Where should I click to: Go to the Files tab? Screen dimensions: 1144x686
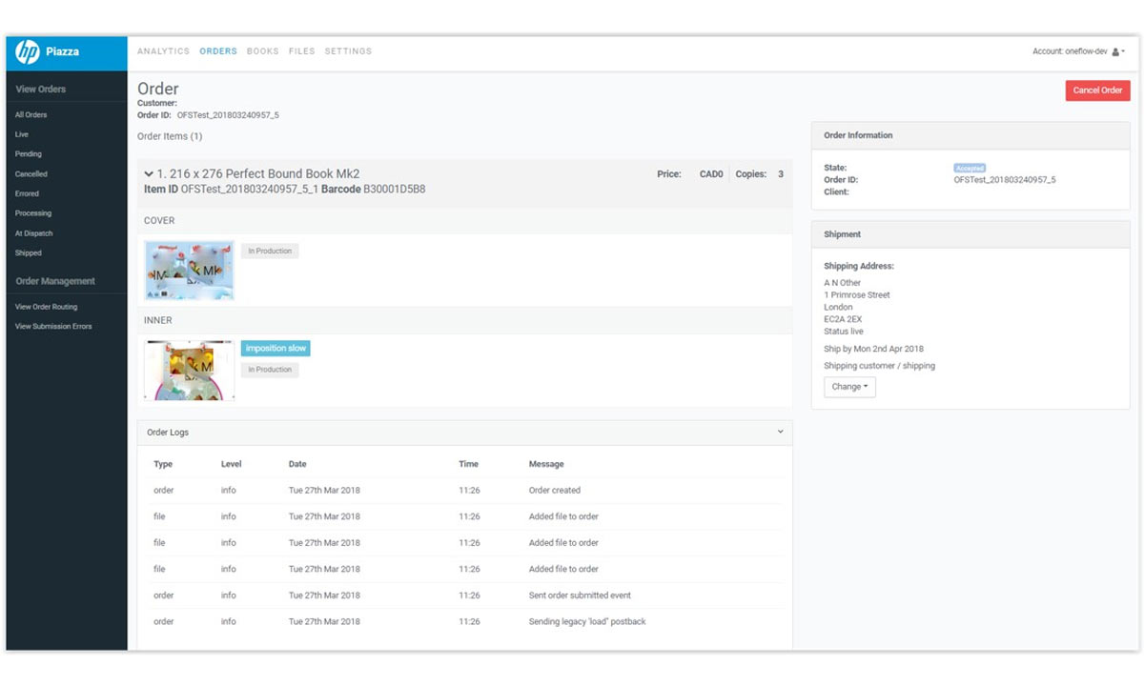click(301, 51)
